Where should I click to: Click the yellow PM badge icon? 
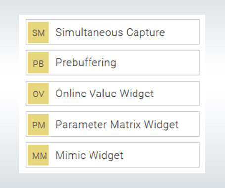click(x=38, y=125)
